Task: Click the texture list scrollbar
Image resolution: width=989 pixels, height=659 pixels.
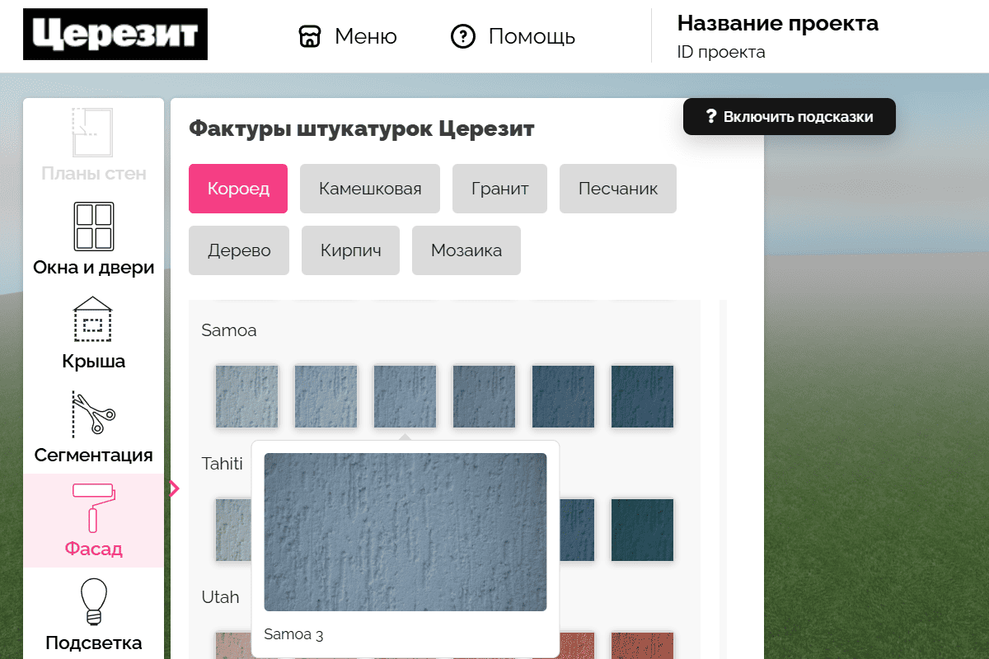Action: click(723, 479)
